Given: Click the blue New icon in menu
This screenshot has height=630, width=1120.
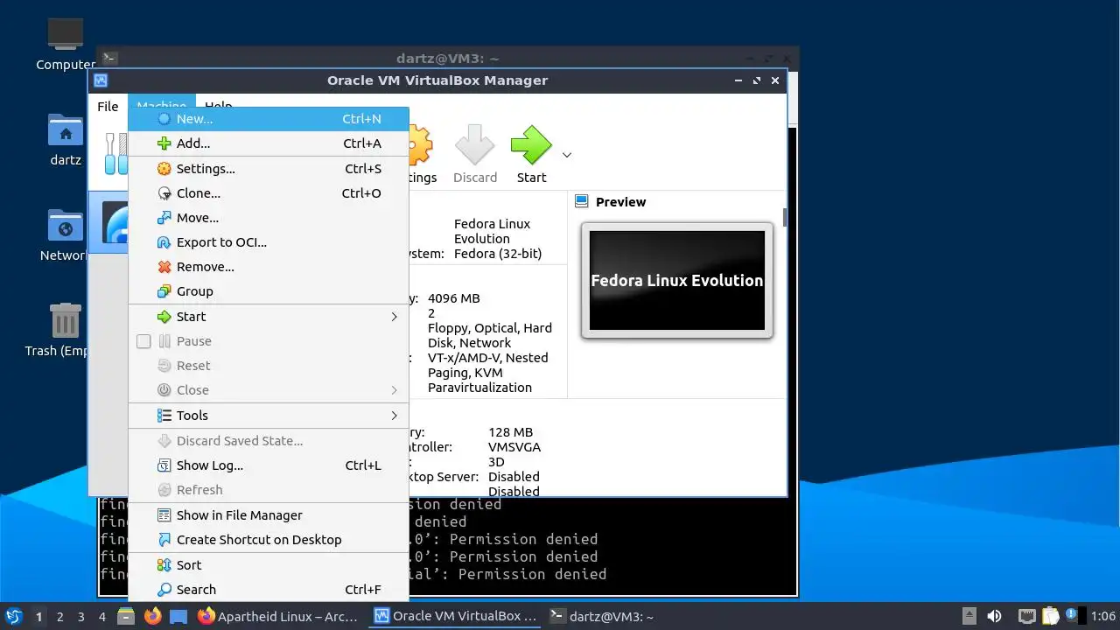Looking at the screenshot, I should 164,119.
